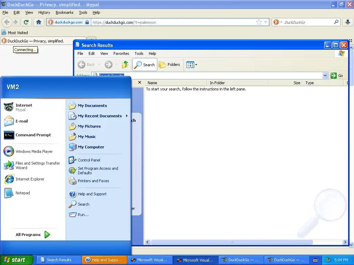Expand My Recent Documents submenu
This screenshot has height=265, width=354.
click(99, 116)
